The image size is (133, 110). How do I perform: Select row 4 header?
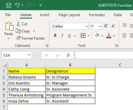[4, 89]
